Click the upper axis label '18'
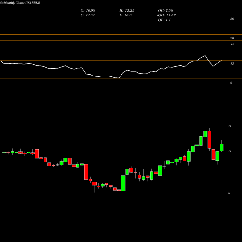Image resolution: width=242 pixels, height=242 pixels. click(232, 45)
